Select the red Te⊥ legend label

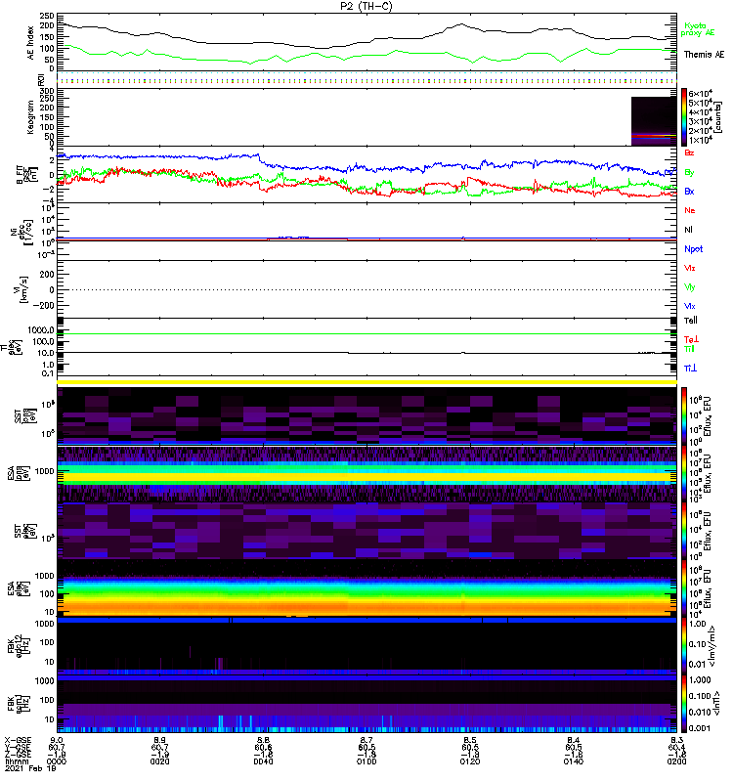[691, 339]
